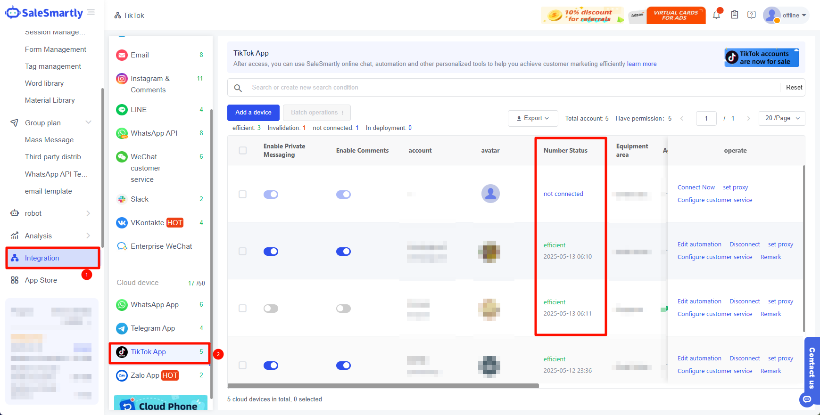Open Mass Message in the sidebar

50,140
